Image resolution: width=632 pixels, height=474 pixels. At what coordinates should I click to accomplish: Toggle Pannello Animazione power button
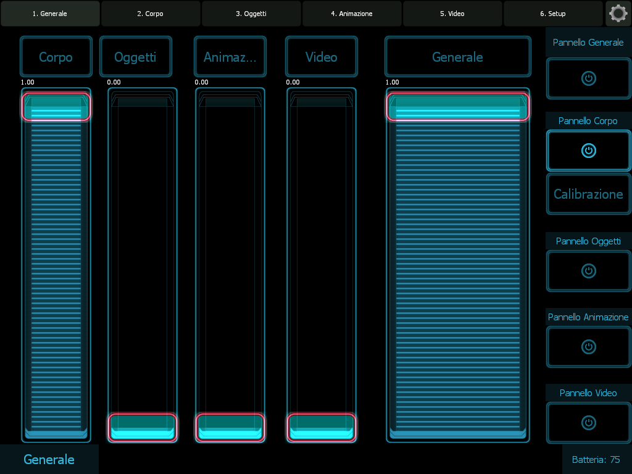588,347
